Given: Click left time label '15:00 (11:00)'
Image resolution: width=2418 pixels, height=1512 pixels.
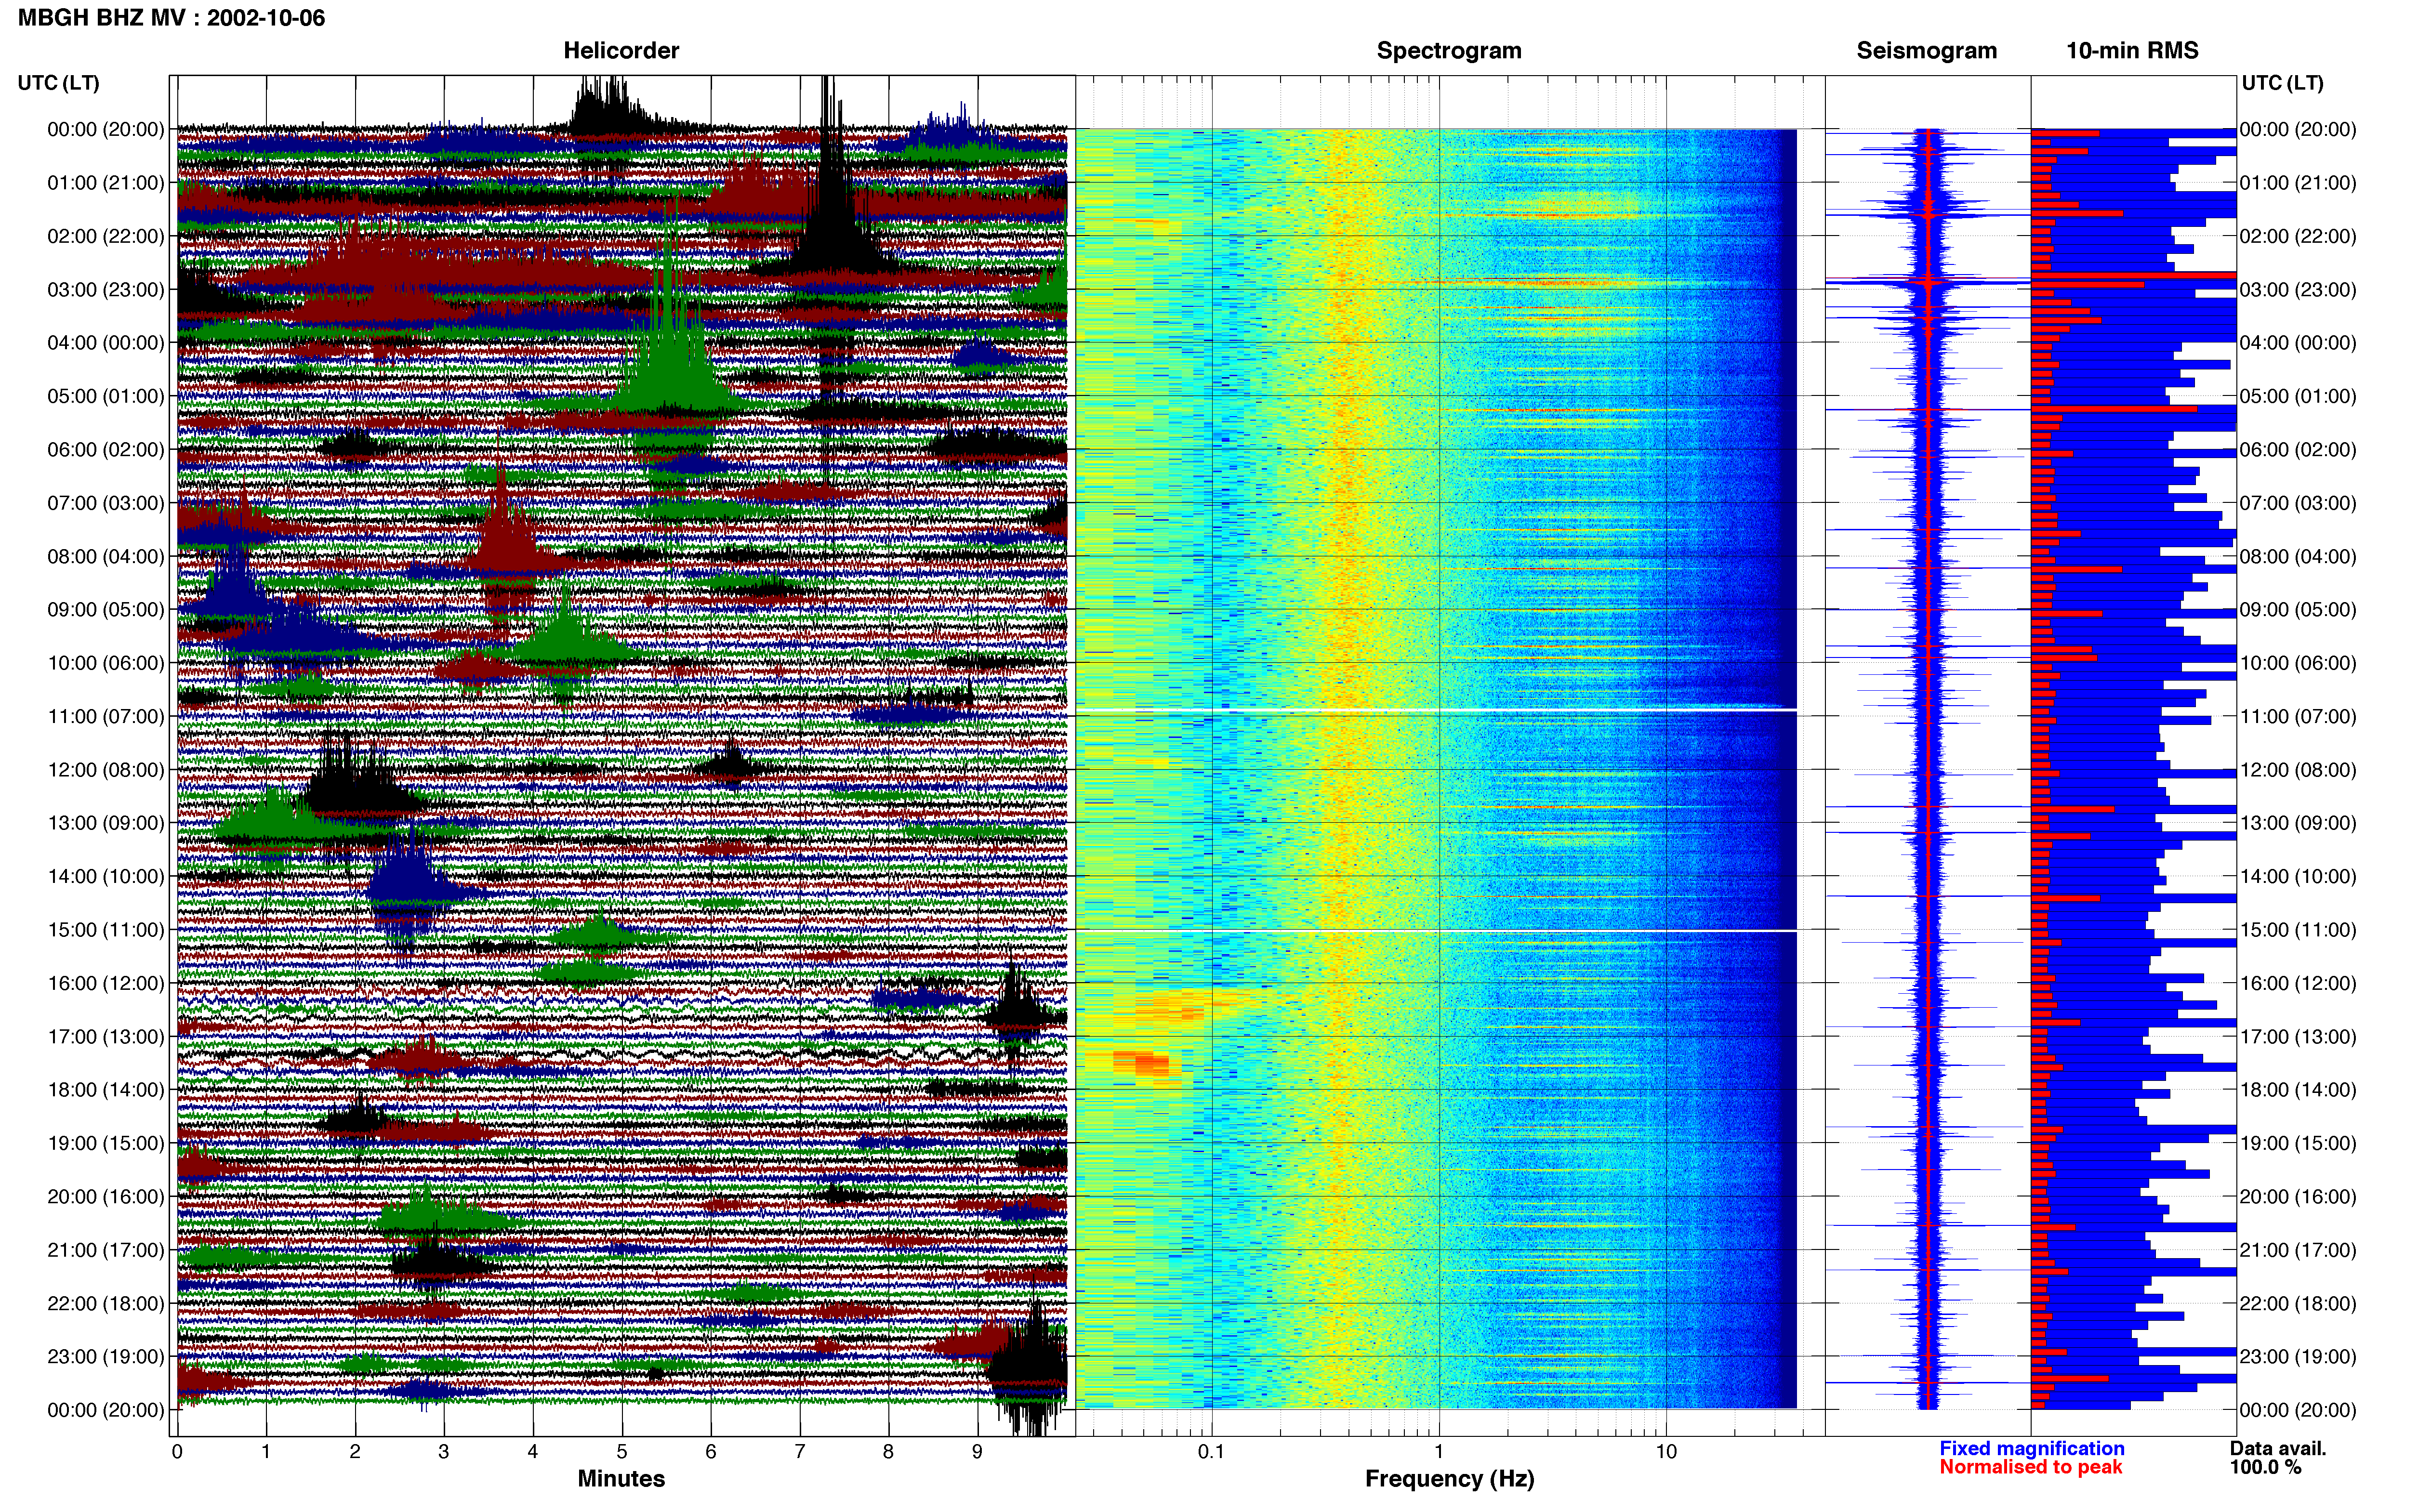Looking at the screenshot, I should 106,930.
